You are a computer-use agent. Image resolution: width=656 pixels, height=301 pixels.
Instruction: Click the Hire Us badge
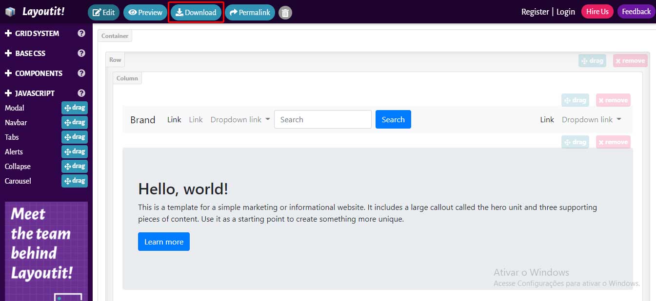597,11
